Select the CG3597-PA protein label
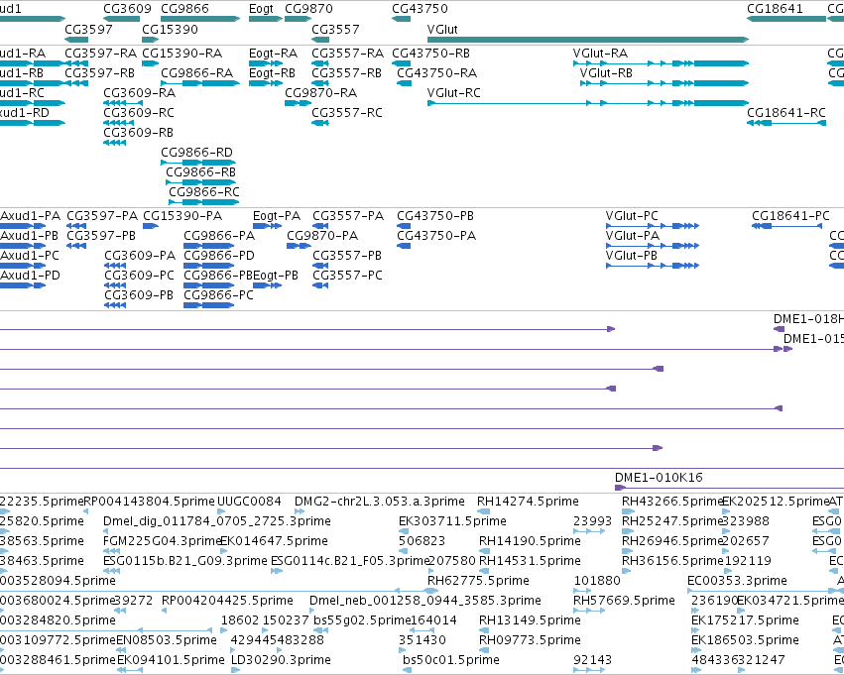 click(102, 216)
